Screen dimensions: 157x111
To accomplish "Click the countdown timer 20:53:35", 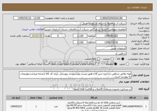I will click(37, 36).
